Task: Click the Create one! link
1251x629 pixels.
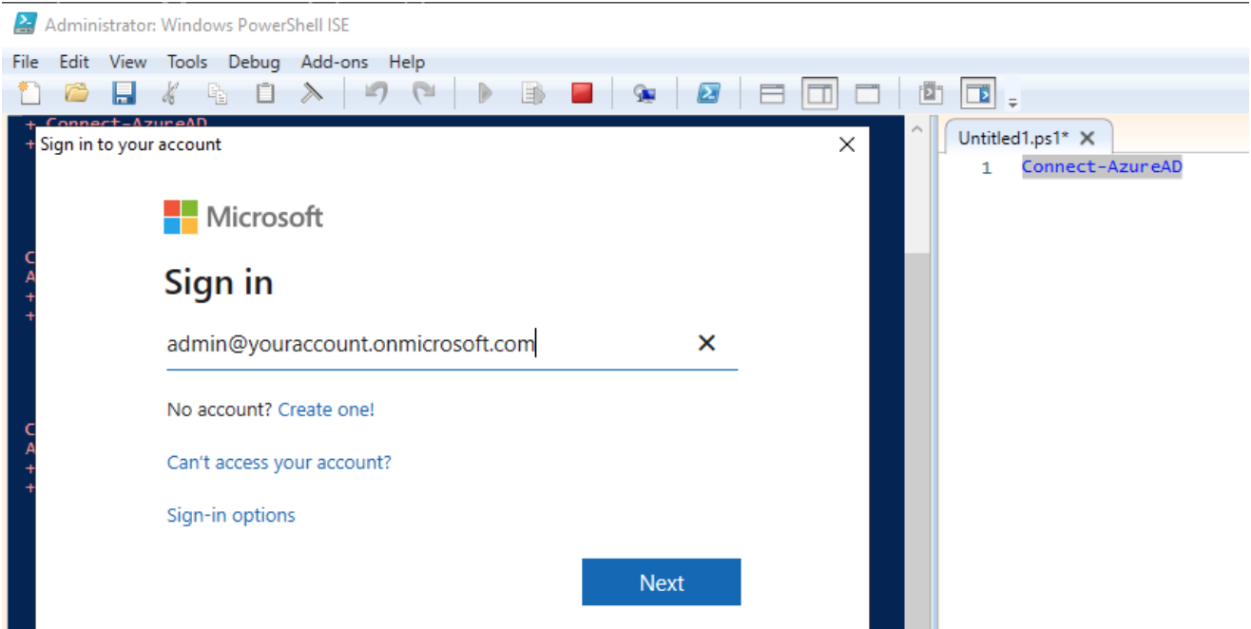Action: click(x=326, y=409)
